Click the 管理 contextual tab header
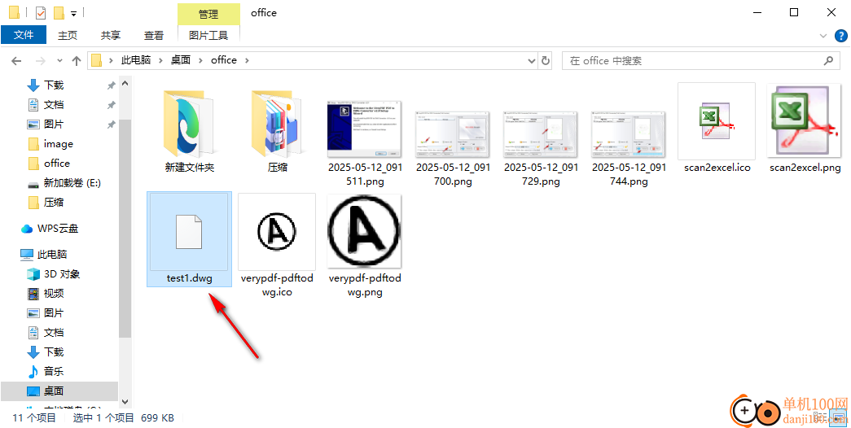 [x=208, y=14]
